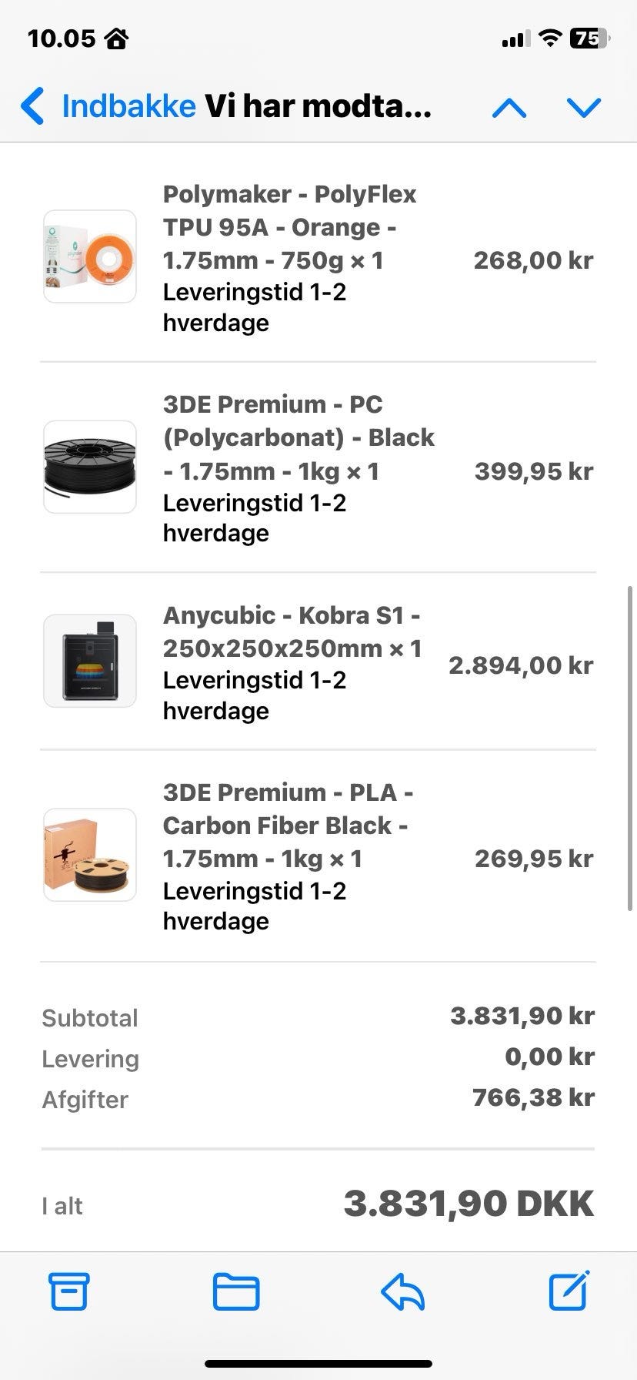This screenshot has height=1380, width=637.
Task: Open the black polycarbonate spool thumbnail
Action: pyautogui.click(x=90, y=467)
